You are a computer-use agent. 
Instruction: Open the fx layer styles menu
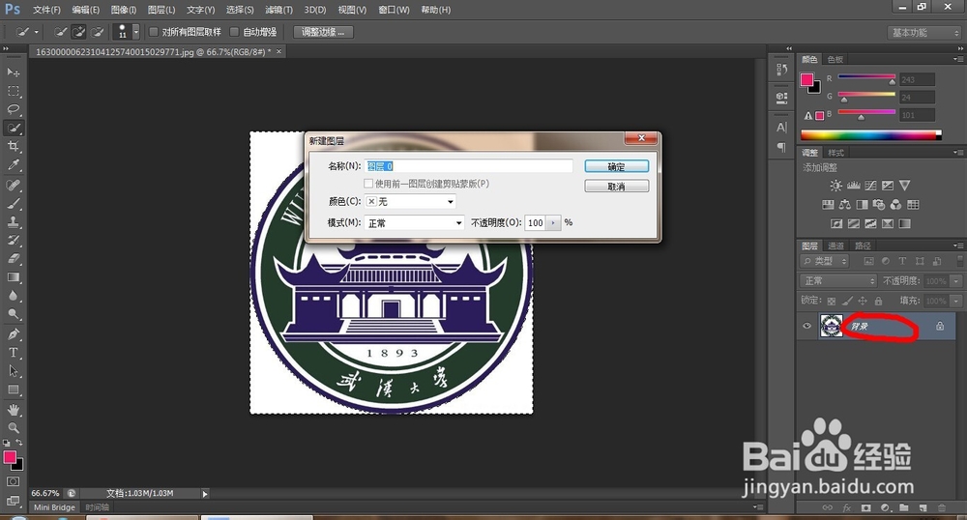847,507
